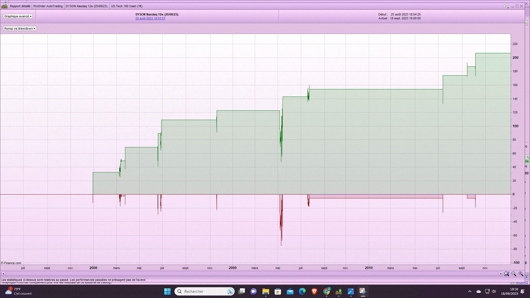Viewport: 530px width, 298px height.
Task: Zoom out the chart with minus magnifier
Action: (514, 274)
